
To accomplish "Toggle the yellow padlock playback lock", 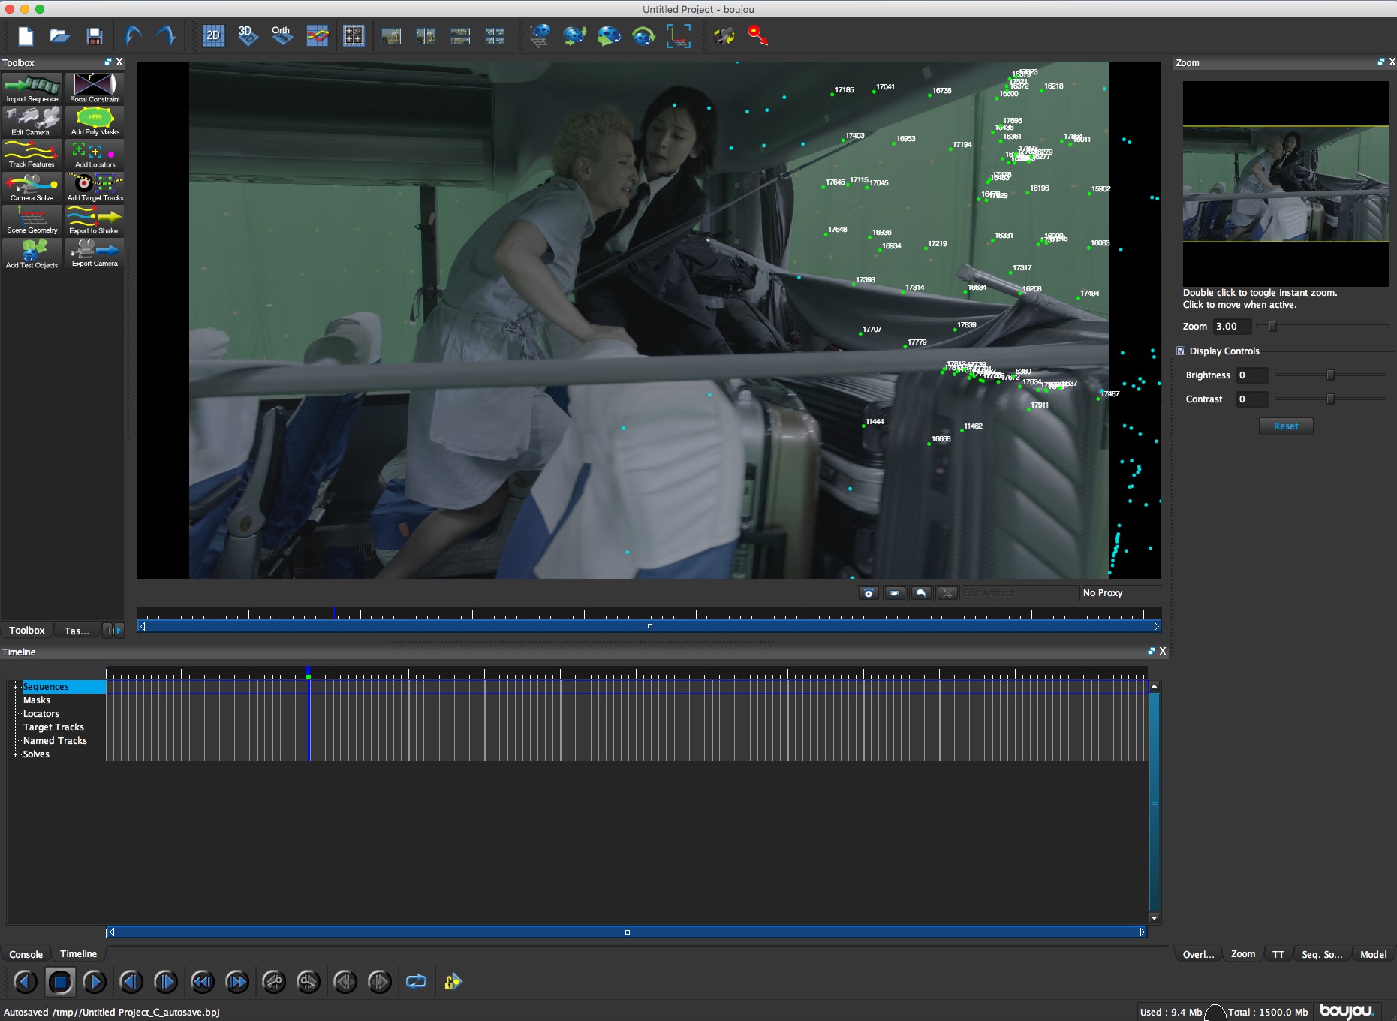I will 453,981.
